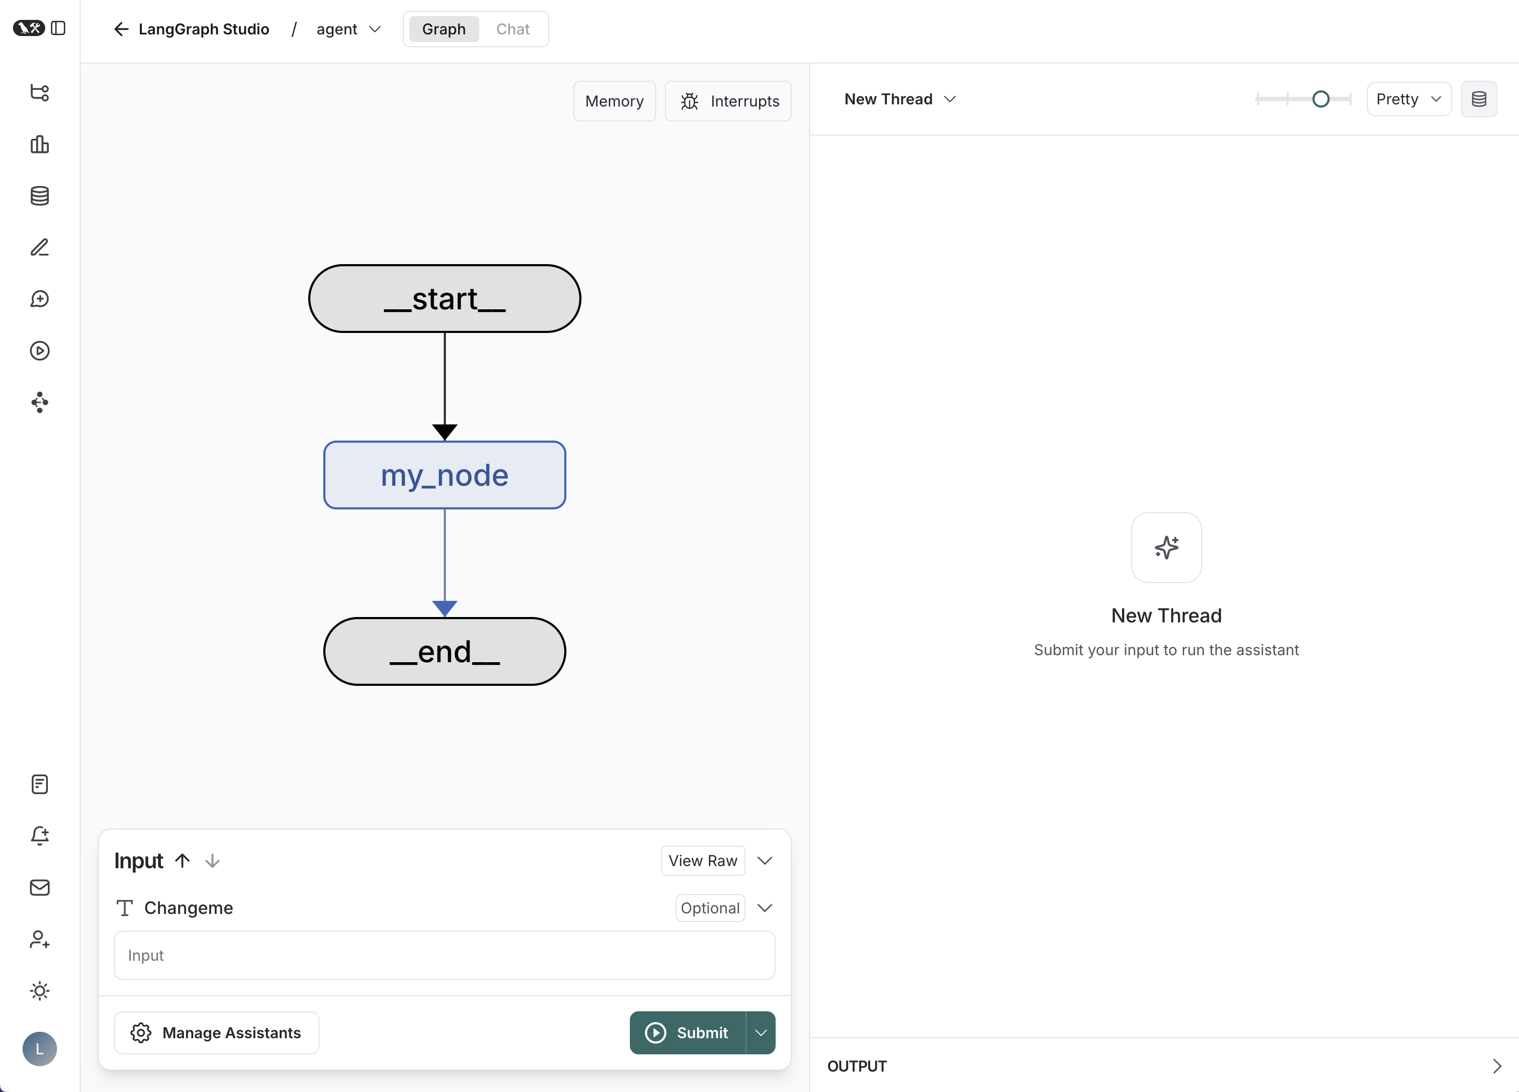Switch to the Chat tab
This screenshot has height=1092, width=1519.
[513, 29]
